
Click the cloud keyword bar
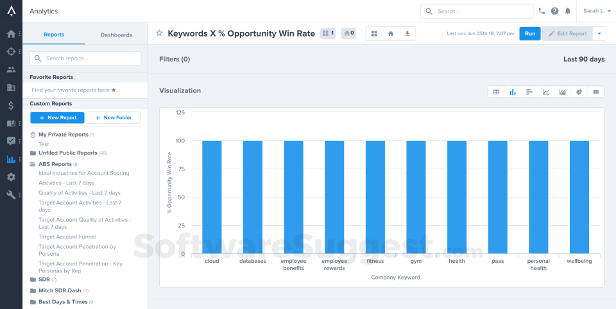click(212, 197)
